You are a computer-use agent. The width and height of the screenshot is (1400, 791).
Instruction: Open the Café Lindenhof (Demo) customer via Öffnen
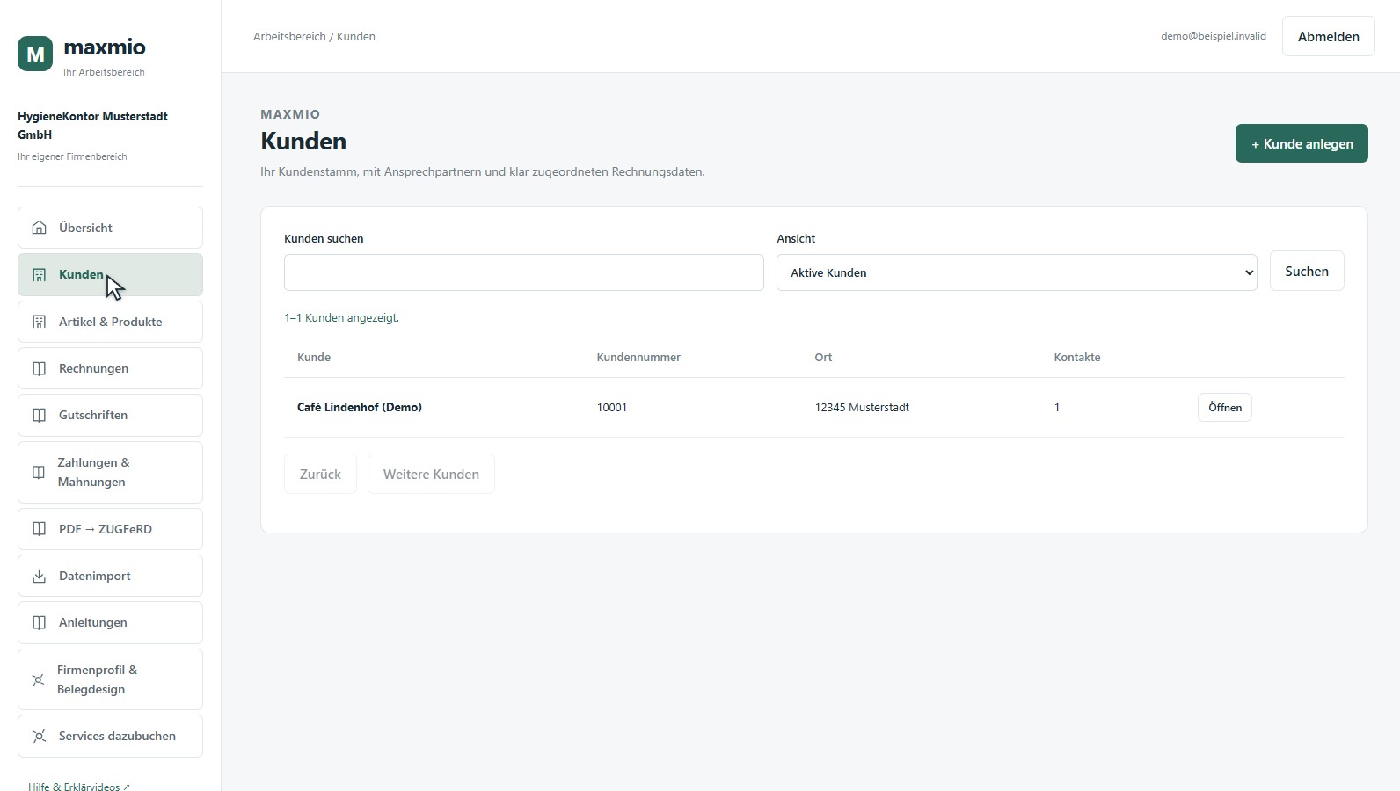point(1225,407)
